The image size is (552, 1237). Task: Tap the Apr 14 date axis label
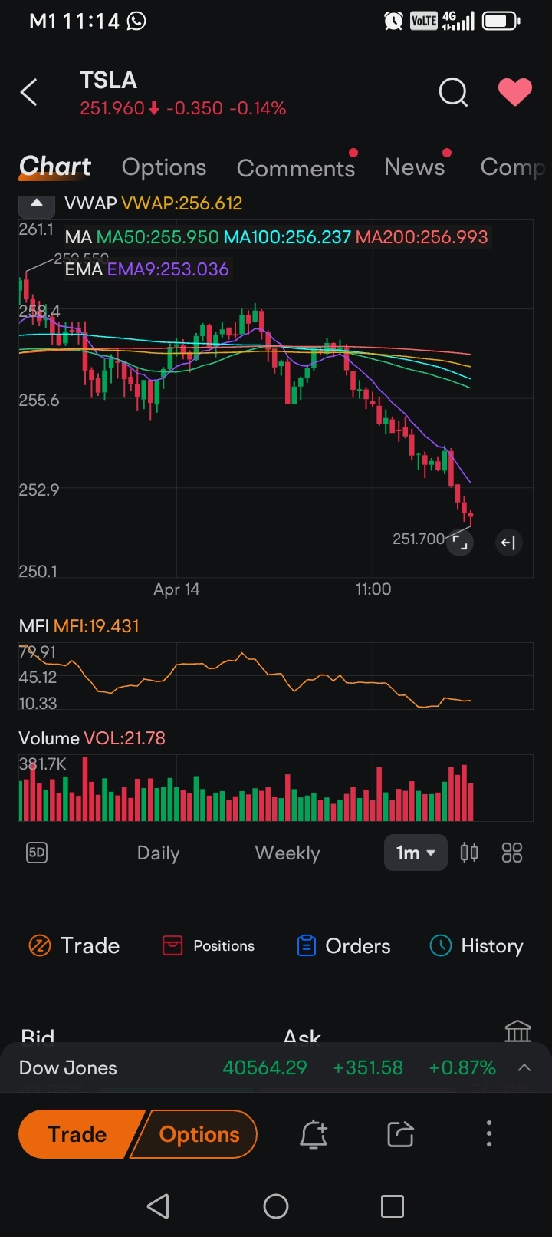pyautogui.click(x=176, y=589)
